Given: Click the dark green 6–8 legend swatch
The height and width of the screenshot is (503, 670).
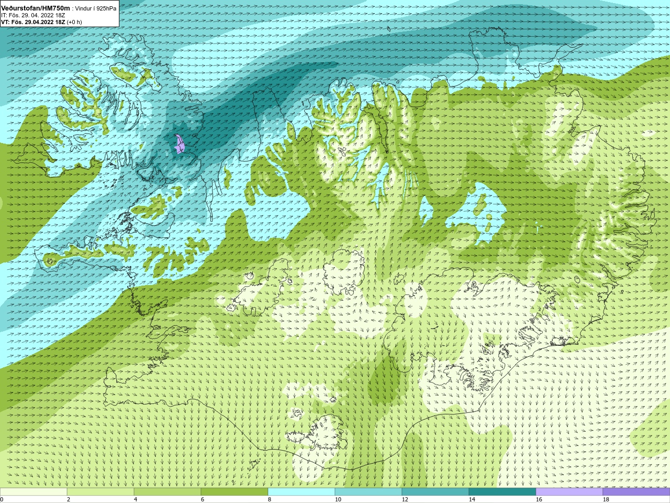Looking at the screenshot, I should [234, 492].
